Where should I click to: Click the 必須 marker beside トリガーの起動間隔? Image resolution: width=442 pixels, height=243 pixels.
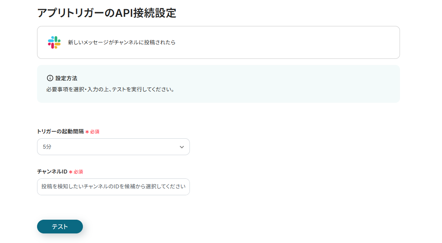[95, 132]
